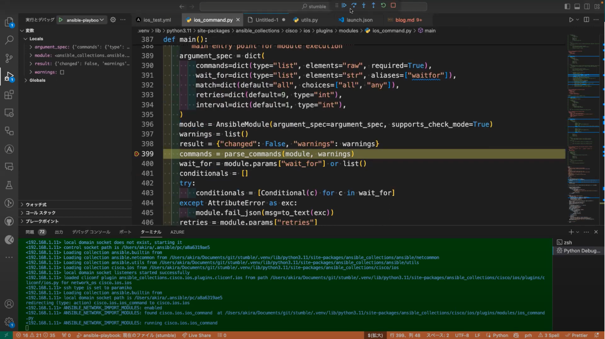Toggle breakpoint marker on line 399

(137, 154)
